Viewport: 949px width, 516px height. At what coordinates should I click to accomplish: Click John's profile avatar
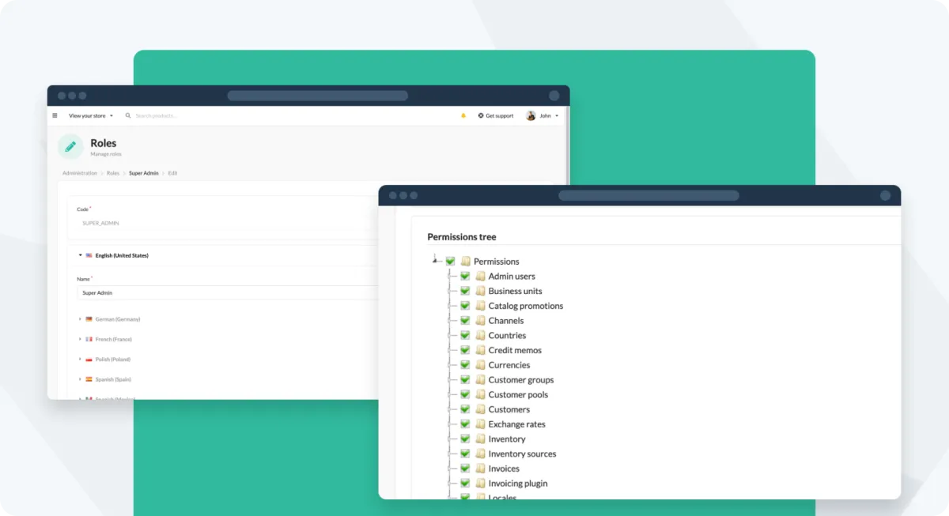coord(531,115)
